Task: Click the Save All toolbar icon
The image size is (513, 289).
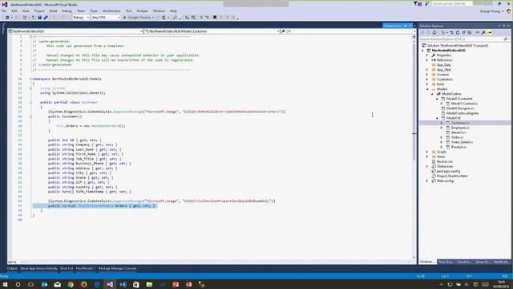Action: click(x=46, y=18)
